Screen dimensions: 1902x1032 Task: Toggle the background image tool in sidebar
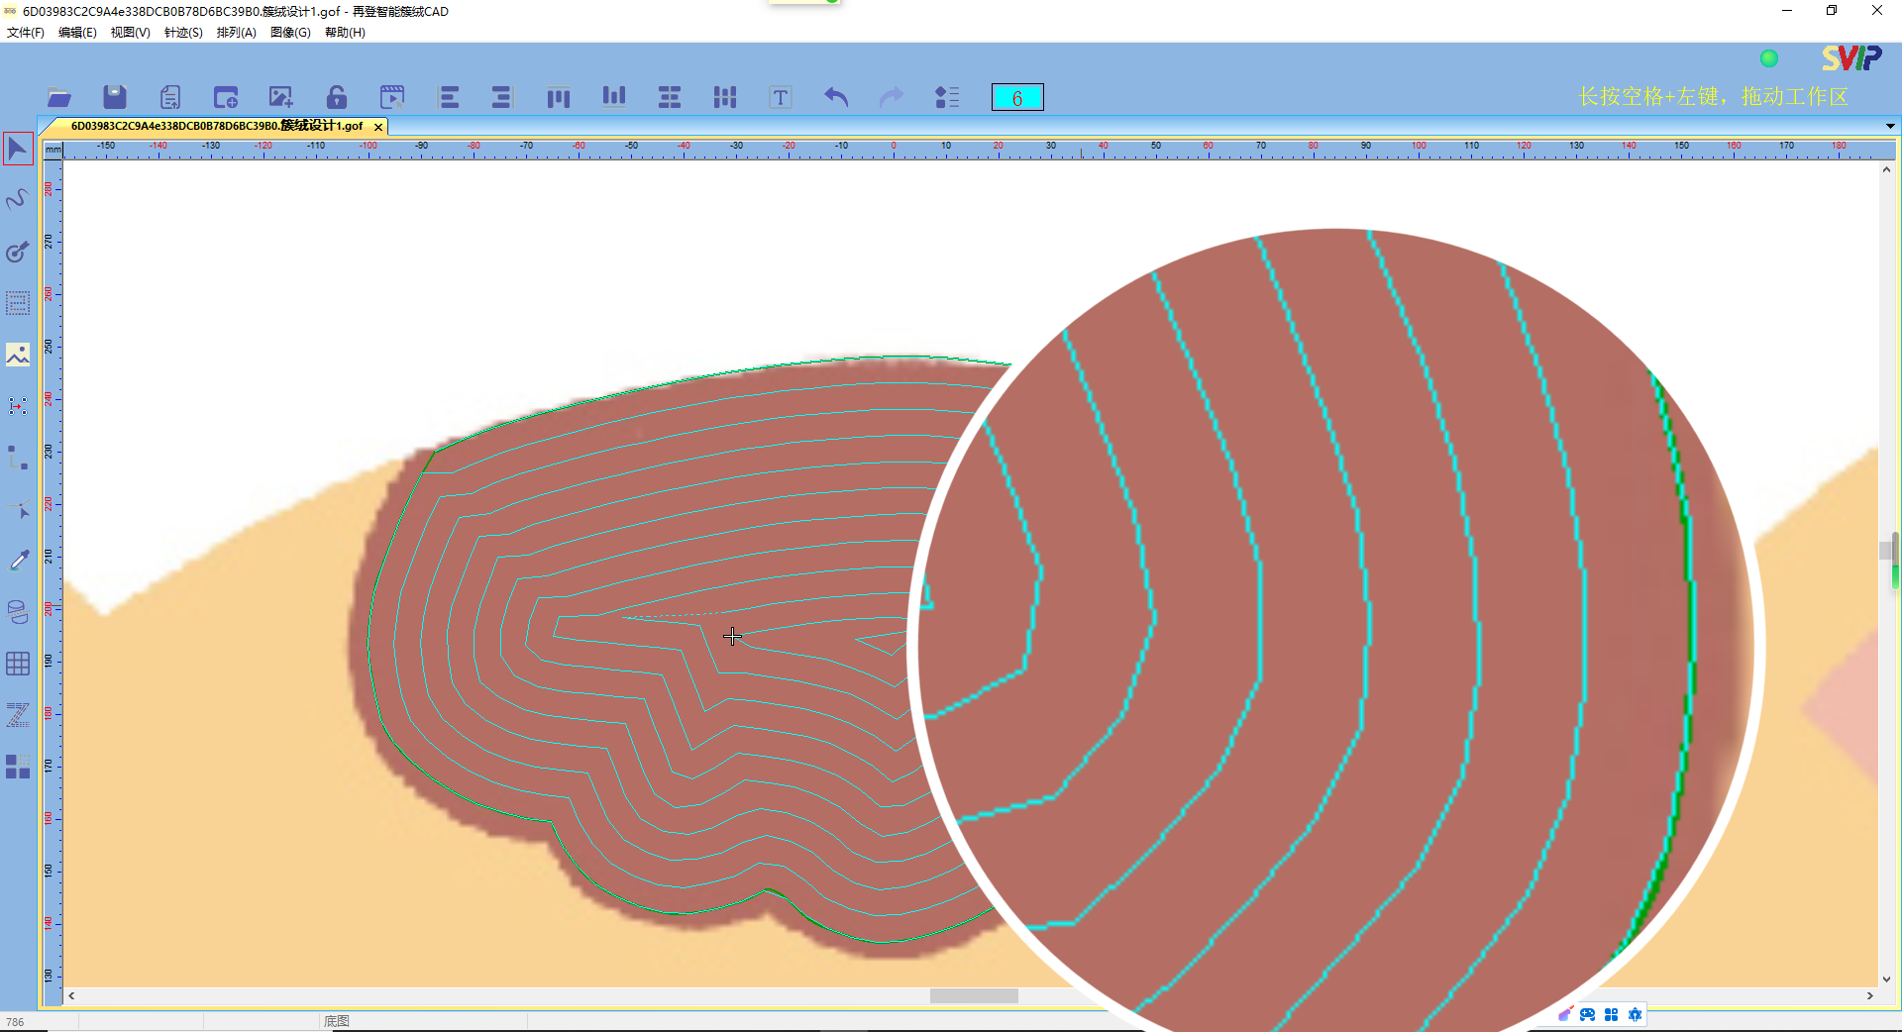tap(18, 355)
